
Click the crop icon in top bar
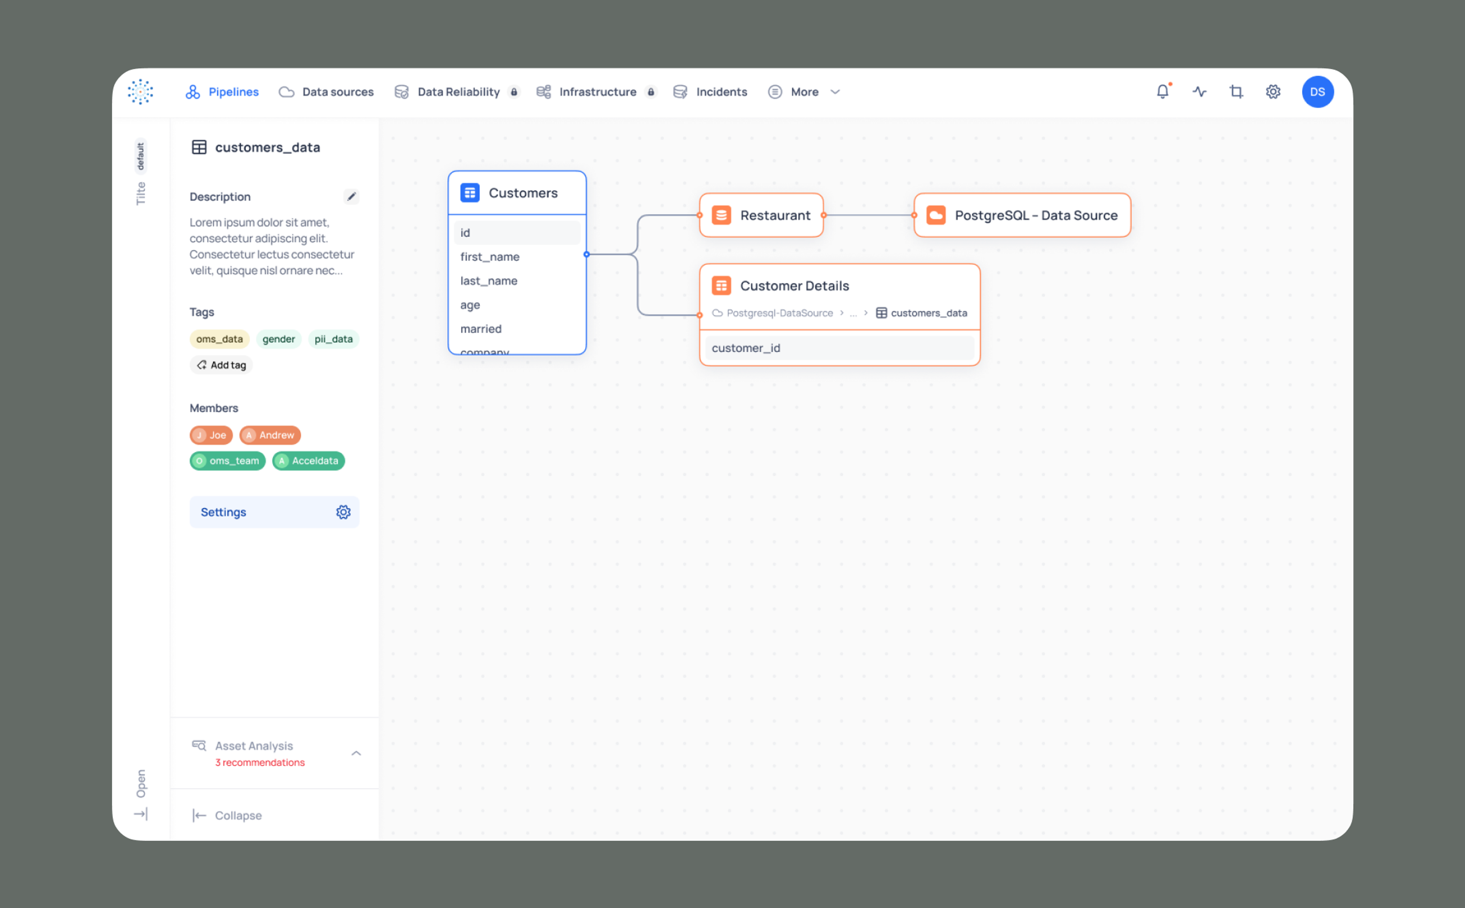click(1236, 91)
